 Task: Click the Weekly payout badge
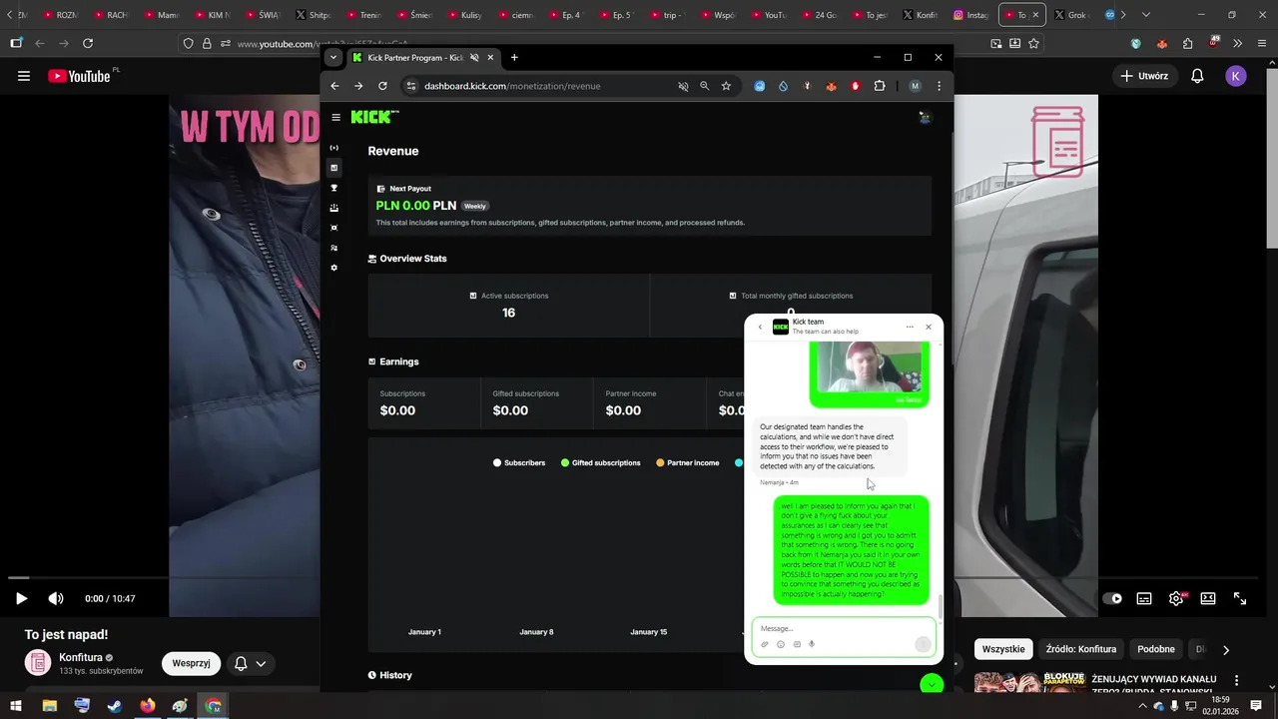pyautogui.click(x=475, y=206)
